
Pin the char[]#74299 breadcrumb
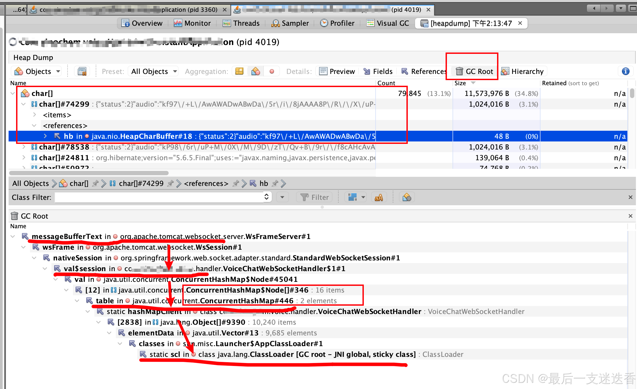170,184
